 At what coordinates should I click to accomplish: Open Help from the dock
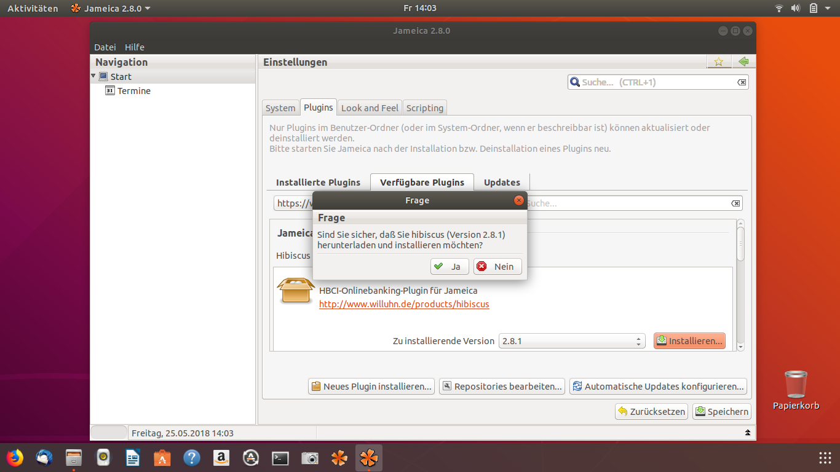(192, 458)
